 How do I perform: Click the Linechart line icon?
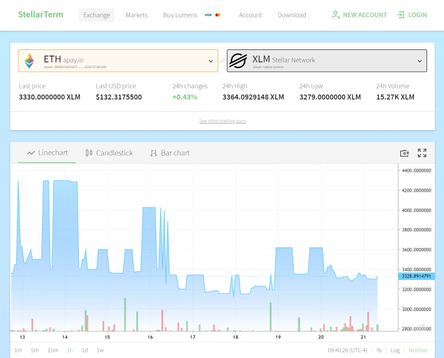pos(31,153)
